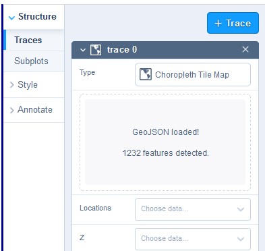This screenshot has height=251, width=265.
Task: Add a new trace with + Trace
Action: coord(233,23)
